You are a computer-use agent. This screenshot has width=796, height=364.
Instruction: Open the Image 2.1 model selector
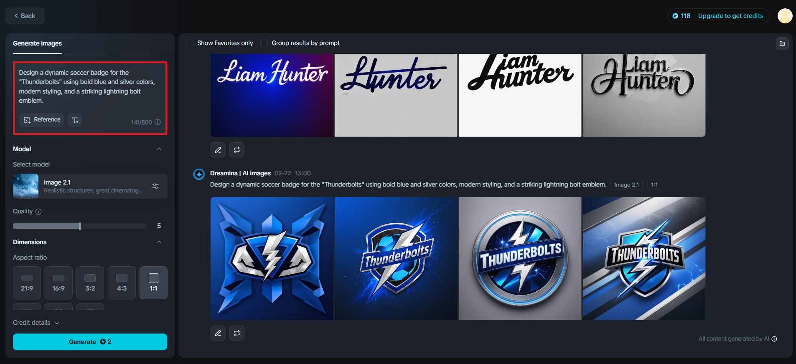coord(90,186)
